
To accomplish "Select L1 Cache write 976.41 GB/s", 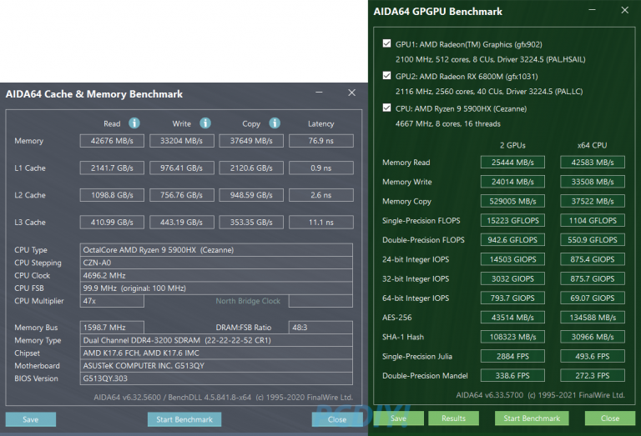I will [x=181, y=168].
